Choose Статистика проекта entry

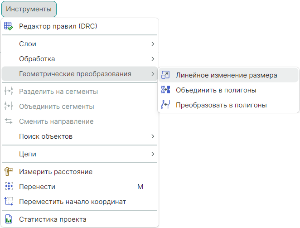coord(53,219)
